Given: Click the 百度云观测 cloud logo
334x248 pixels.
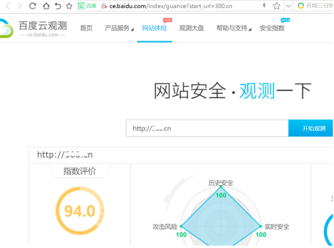Looking at the screenshot, I should [x=7, y=28].
